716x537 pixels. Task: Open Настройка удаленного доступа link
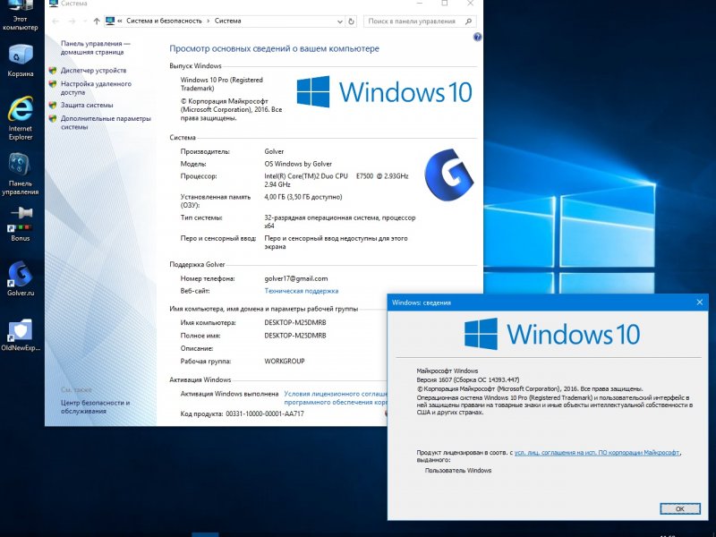pos(96,88)
